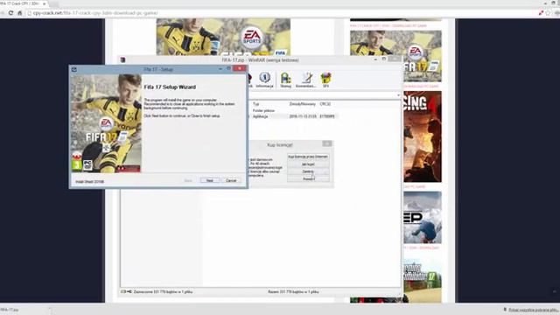Open the FIFA-17.zip download options arrow
560x315 pixels.
point(50,310)
